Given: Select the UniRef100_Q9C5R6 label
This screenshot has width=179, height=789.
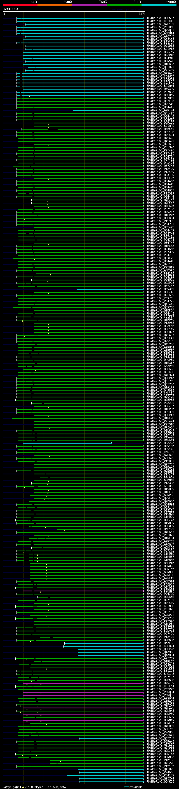Looking at the screenshot, I should point(160,434).
